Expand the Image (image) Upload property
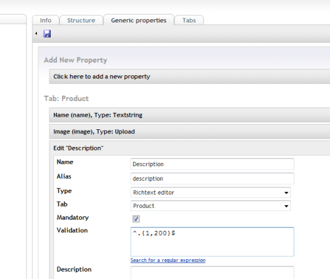 tap(189, 131)
